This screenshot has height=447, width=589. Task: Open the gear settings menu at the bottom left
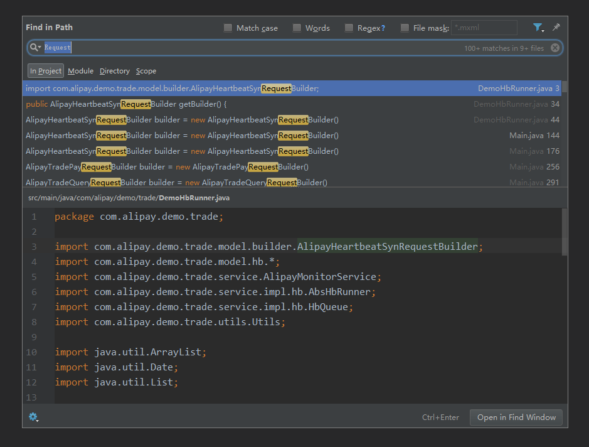[x=33, y=417]
